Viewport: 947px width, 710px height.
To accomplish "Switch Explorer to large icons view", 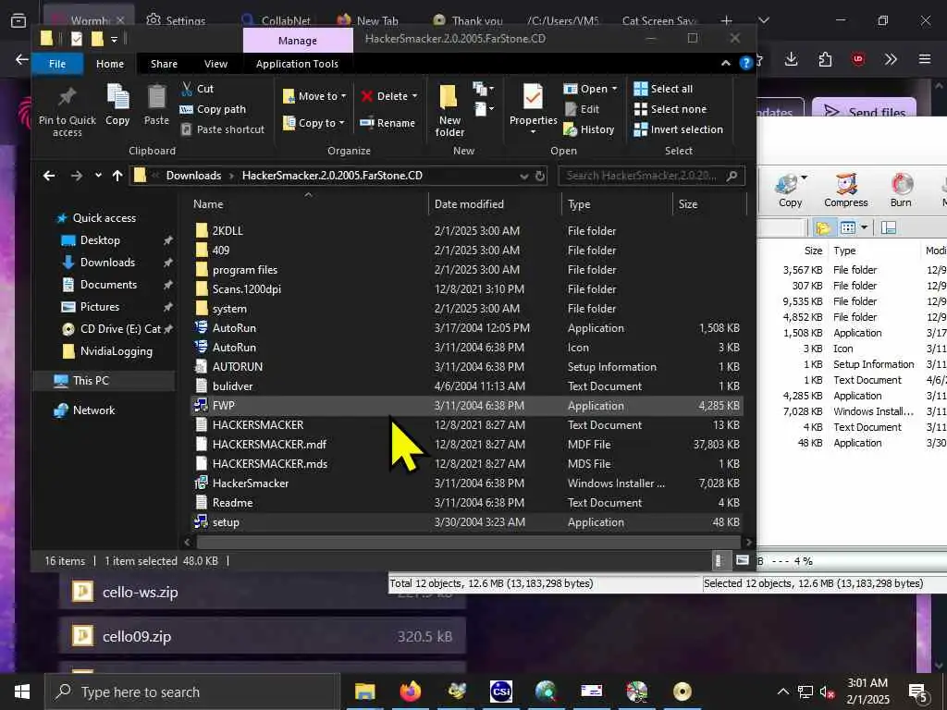I will [743, 560].
